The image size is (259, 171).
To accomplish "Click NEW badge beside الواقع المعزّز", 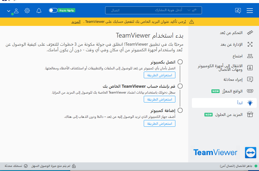I will click(216, 91).
